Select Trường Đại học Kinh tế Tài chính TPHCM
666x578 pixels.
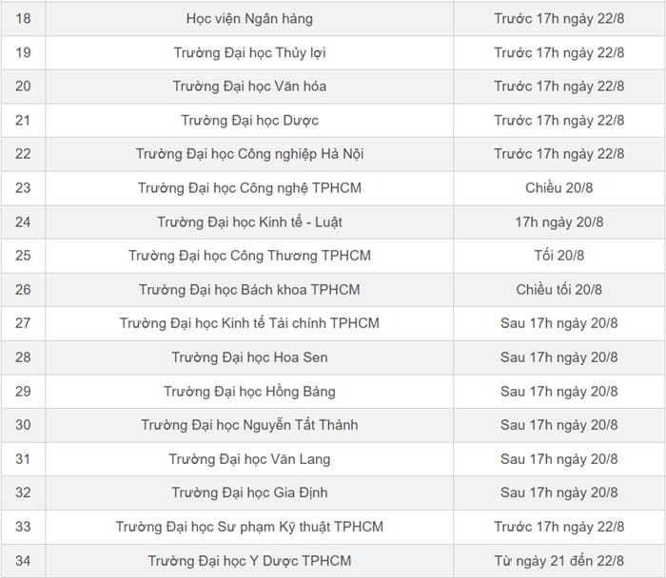coord(249,323)
